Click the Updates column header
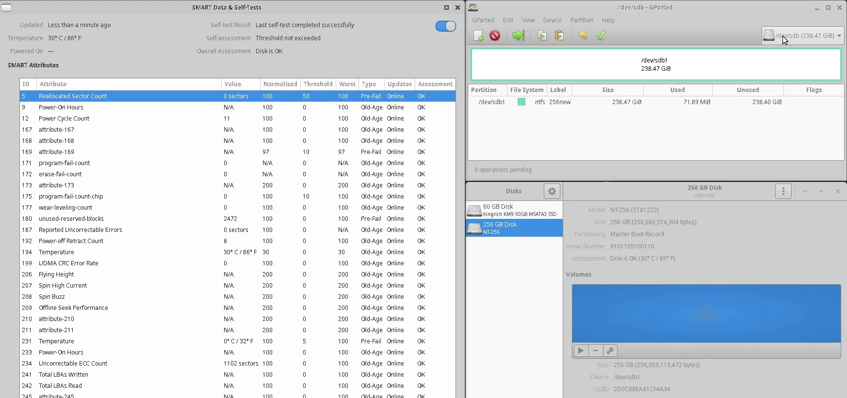The width and height of the screenshot is (847, 398). click(x=399, y=84)
